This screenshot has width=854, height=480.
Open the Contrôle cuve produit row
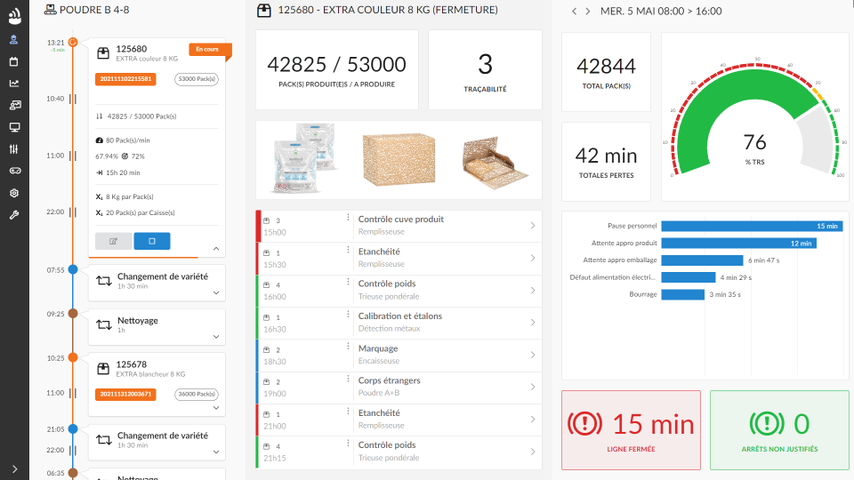pyautogui.click(x=532, y=226)
